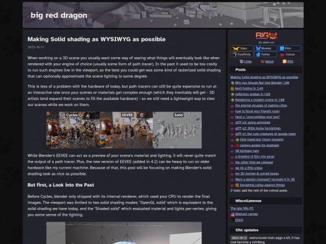
Task: Click Blender icon beside reflection probes
Action: click(x=232, y=95)
